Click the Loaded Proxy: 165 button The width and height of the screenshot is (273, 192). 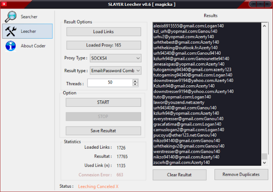(x=104, y=45)
